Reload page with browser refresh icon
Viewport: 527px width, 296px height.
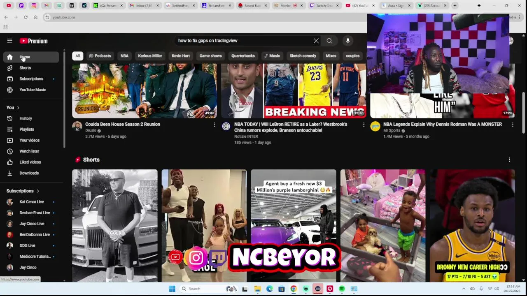[26, 17]
